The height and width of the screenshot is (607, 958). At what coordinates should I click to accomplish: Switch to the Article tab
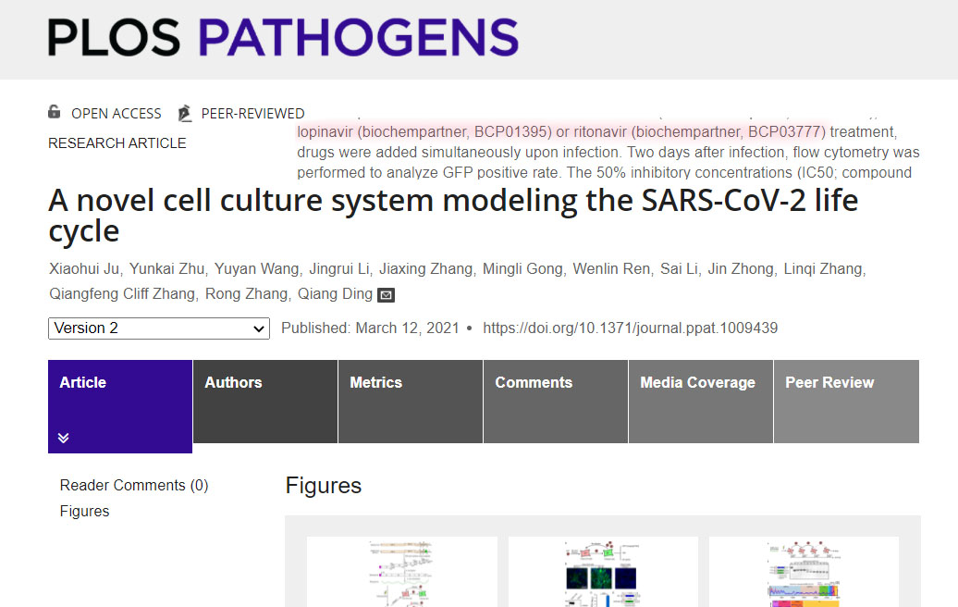(120, 406)
